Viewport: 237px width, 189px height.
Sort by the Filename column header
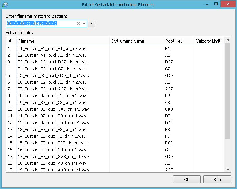(x=63, y=41)
